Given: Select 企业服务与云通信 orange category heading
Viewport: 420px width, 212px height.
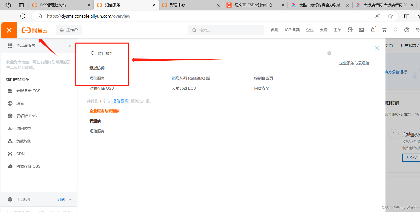Looking at the screenshot, I should click(105, 111).
